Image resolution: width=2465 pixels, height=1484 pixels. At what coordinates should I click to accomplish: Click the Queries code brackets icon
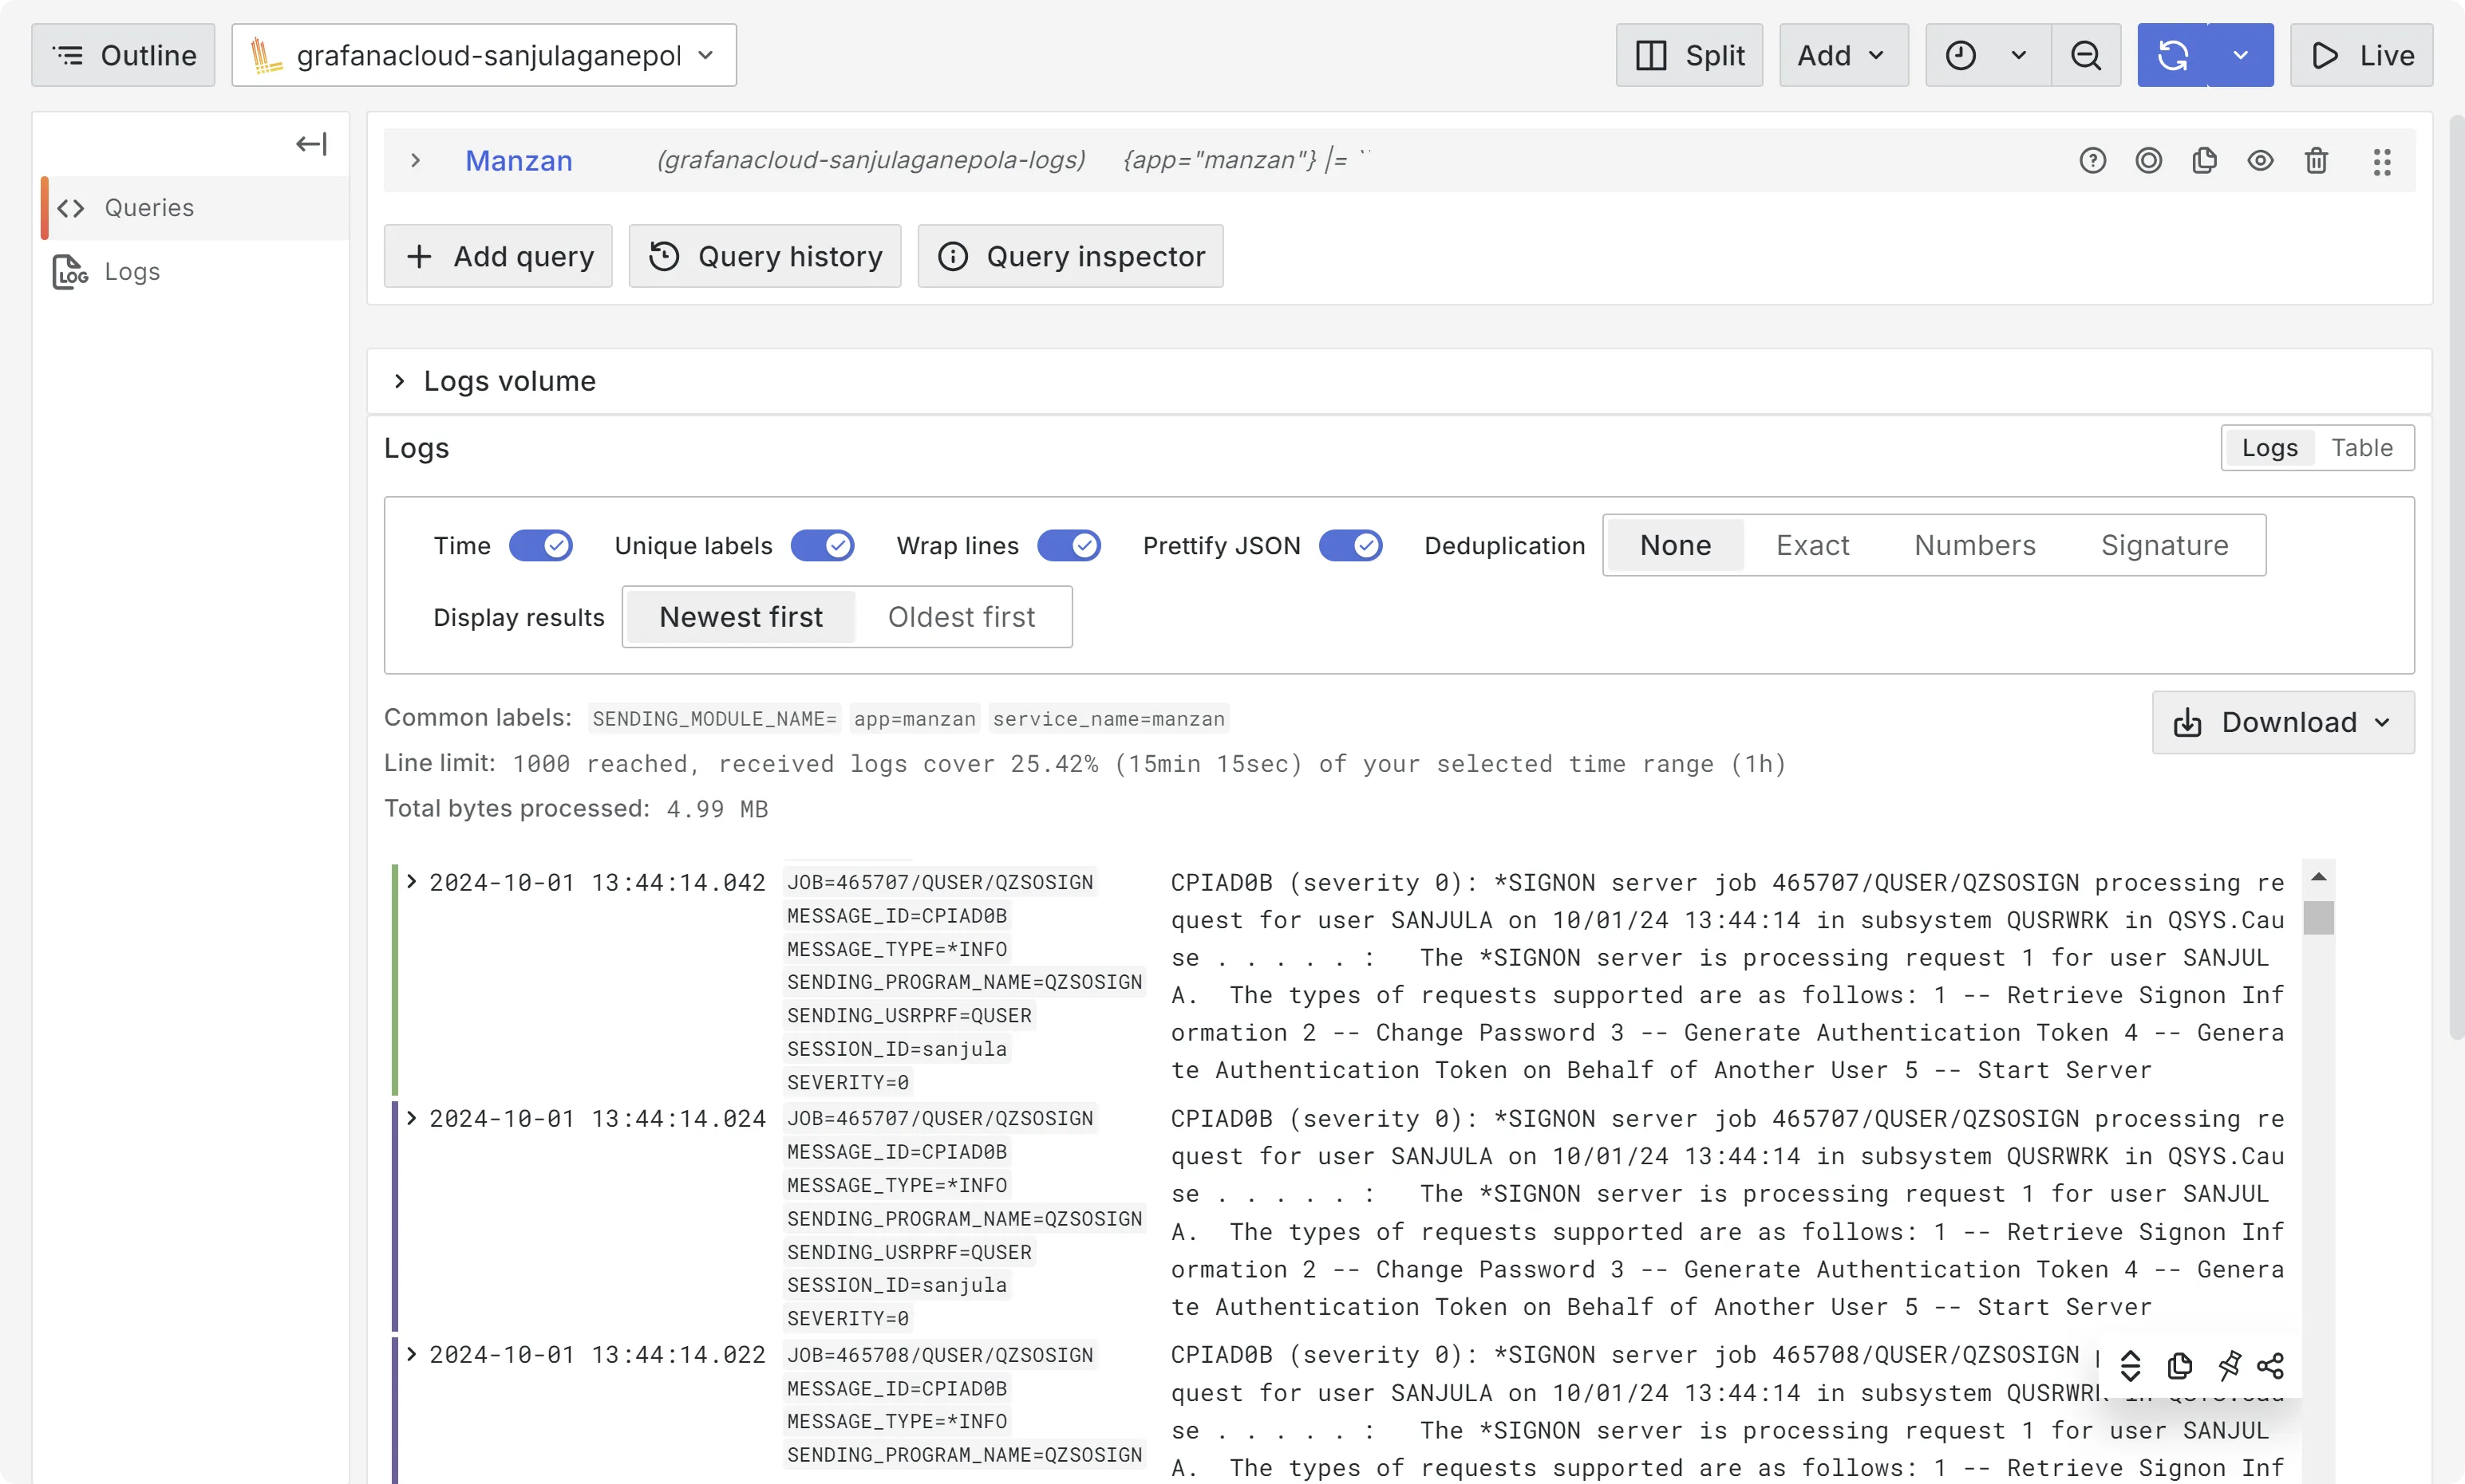click(x=70, y=207)
